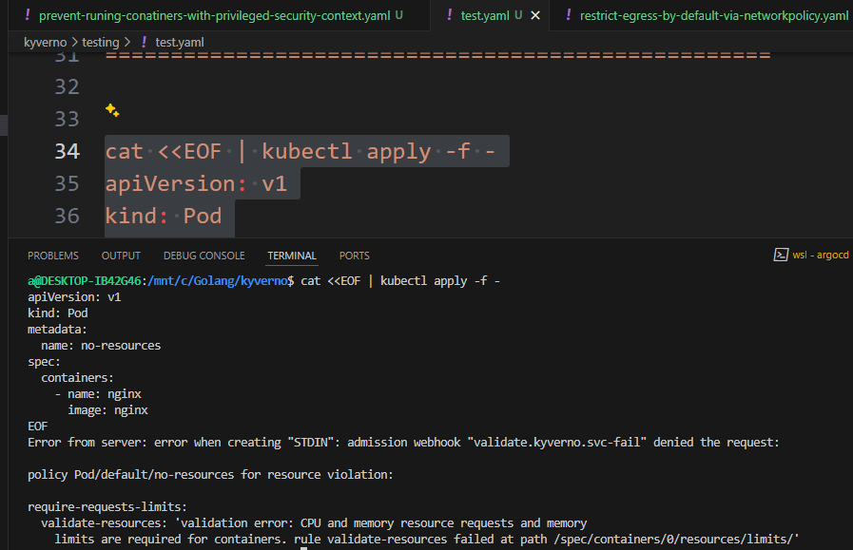Switch to the PORTS panel tab

354,255
